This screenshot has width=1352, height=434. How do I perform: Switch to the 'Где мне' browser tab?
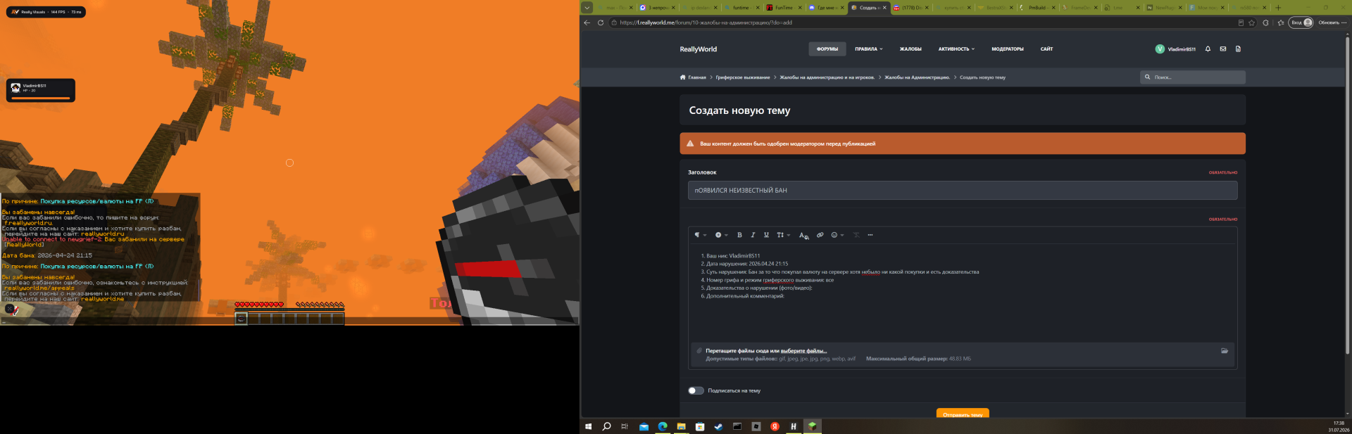[x=825, y=8]
